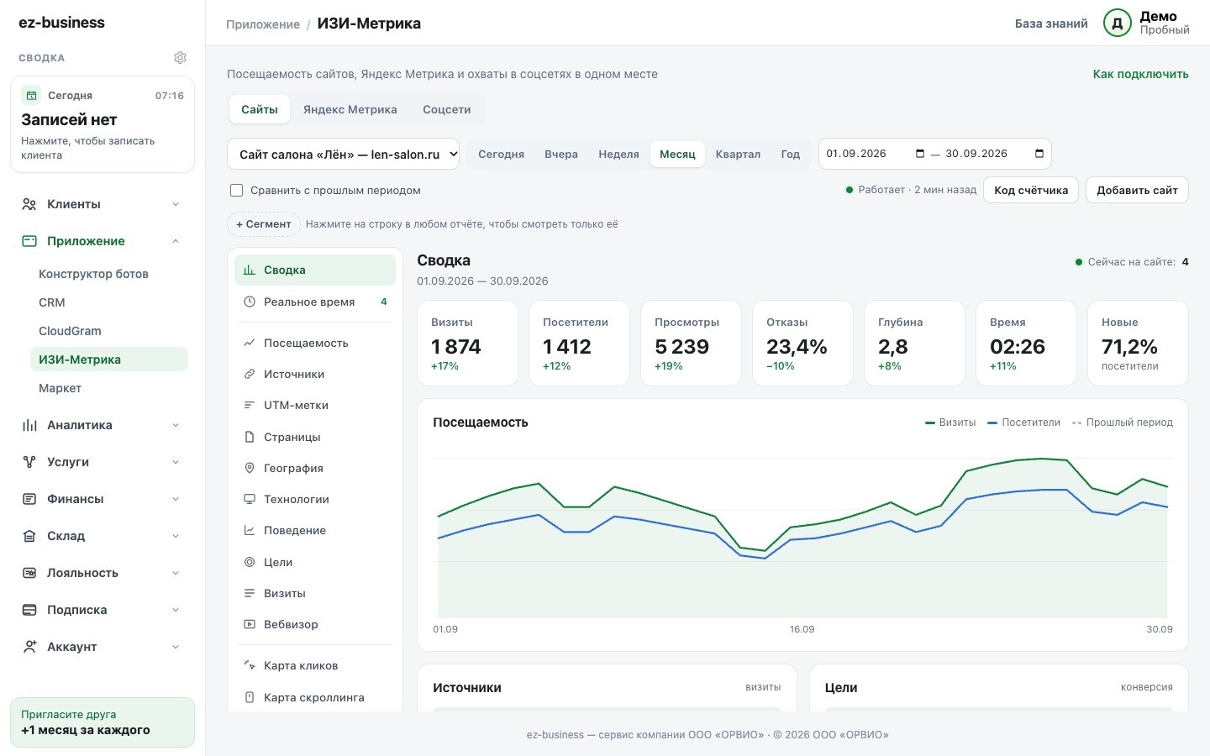This screenshot has height=756, width=1210.
Task: Click the Демо user avatar
Action: click(x=1118, y=24)
